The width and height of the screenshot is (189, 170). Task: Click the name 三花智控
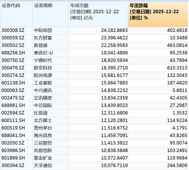(43, 143)
